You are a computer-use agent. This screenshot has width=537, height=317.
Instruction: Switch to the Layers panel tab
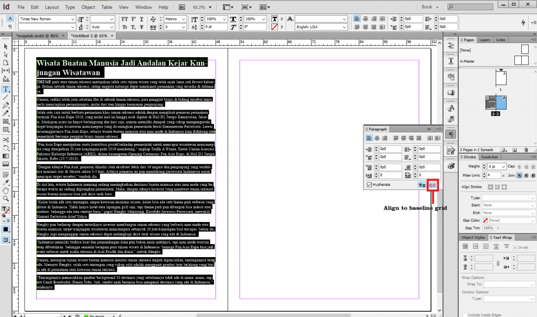pyautogui.click(x=485, y=40)
